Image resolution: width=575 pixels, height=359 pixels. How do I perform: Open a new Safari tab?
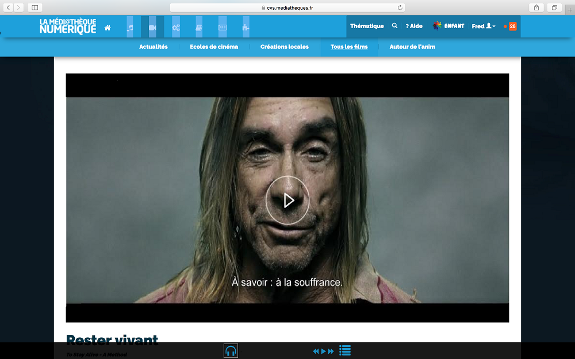point(570,10)
